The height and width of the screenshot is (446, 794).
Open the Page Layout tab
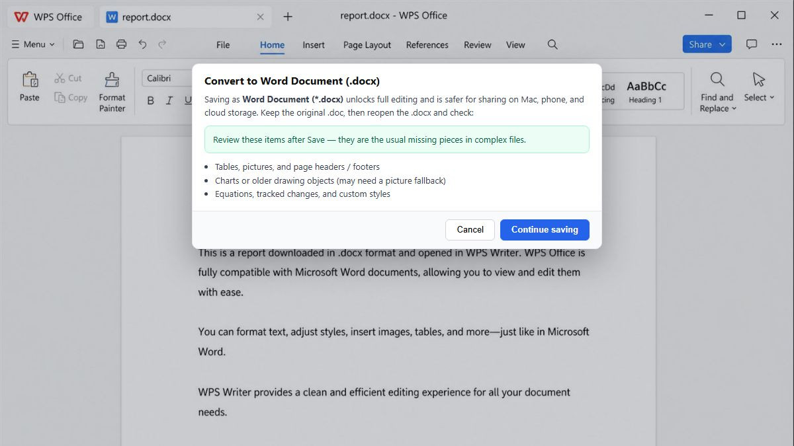click(x=367, y=45)
